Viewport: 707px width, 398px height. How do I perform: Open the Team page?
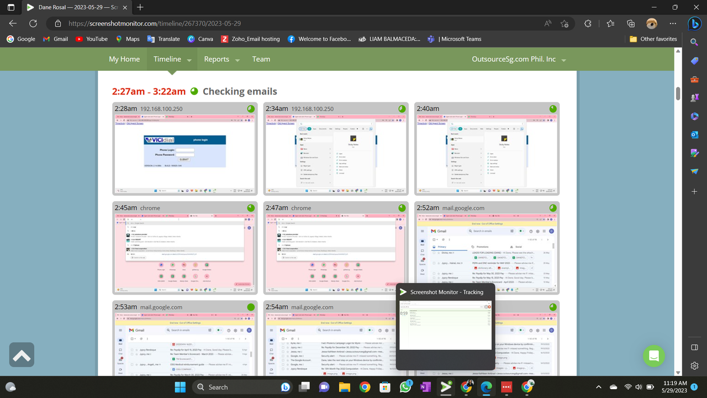tap(261, 59)
